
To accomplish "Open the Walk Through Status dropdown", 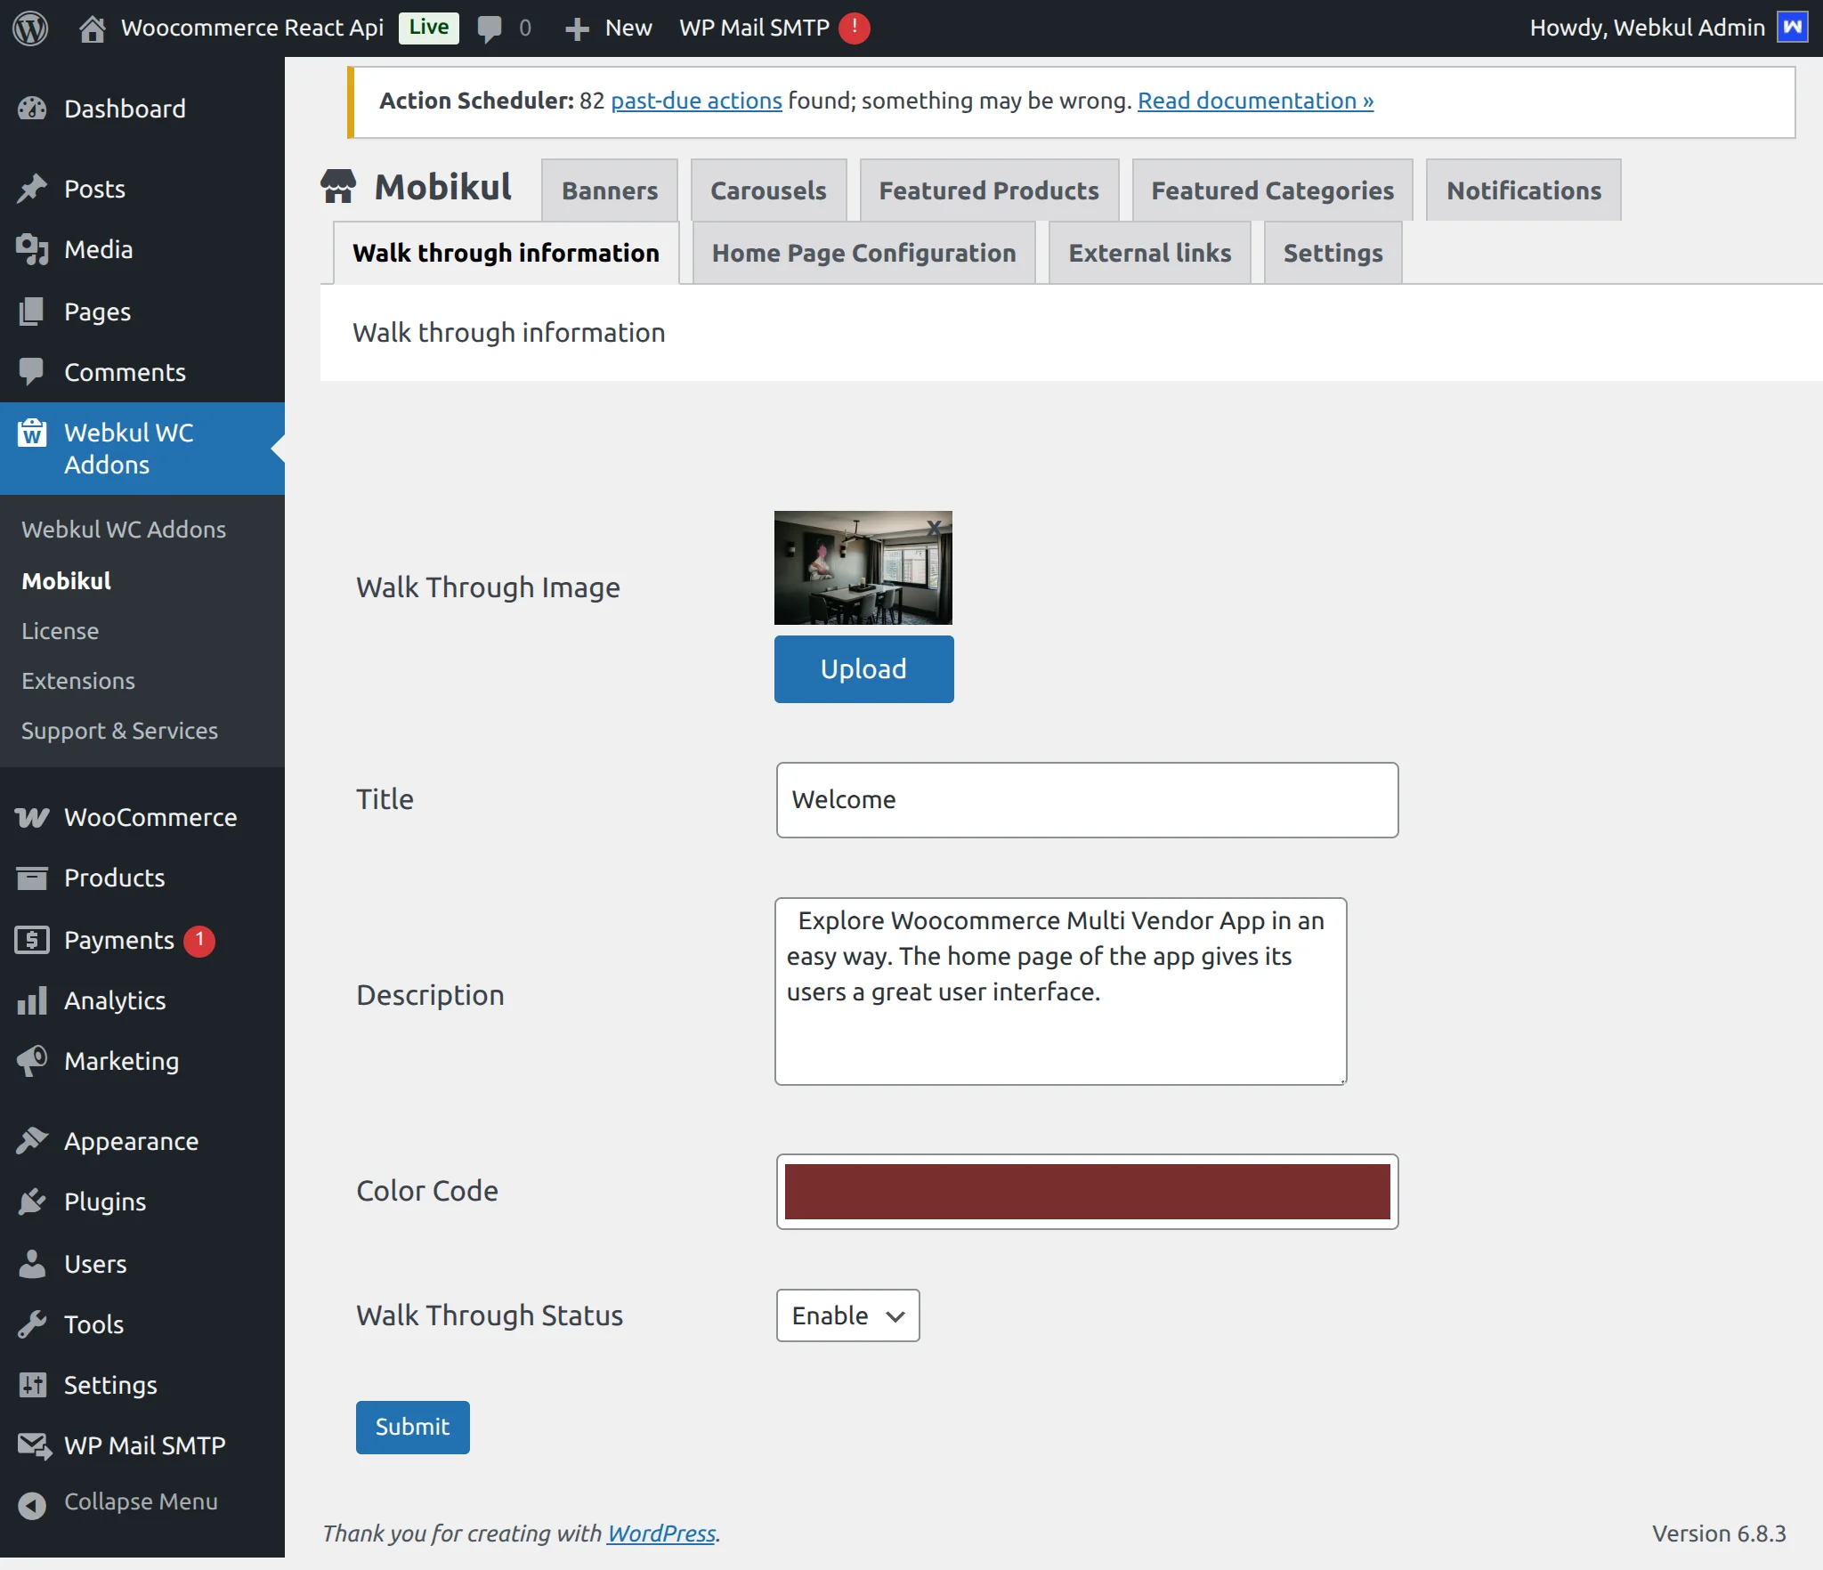I will click(847, 1315).
